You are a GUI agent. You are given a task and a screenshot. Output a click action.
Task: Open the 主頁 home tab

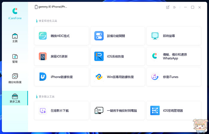click(x=15, y=38)
